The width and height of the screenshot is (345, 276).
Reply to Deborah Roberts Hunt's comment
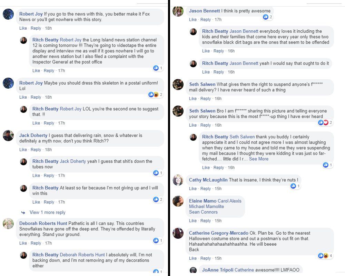point(36,243)
